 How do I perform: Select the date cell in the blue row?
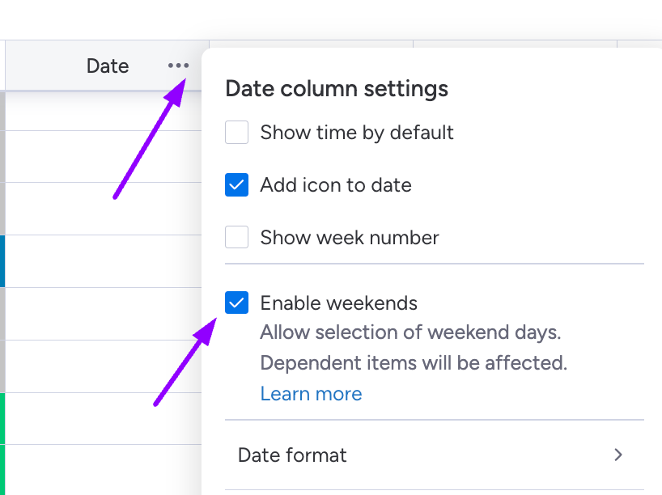pyautogui.click(x=104, y=260)
